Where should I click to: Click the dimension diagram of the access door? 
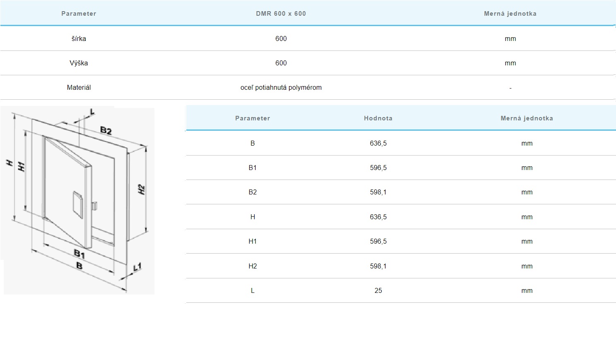[x=79, y=201]
